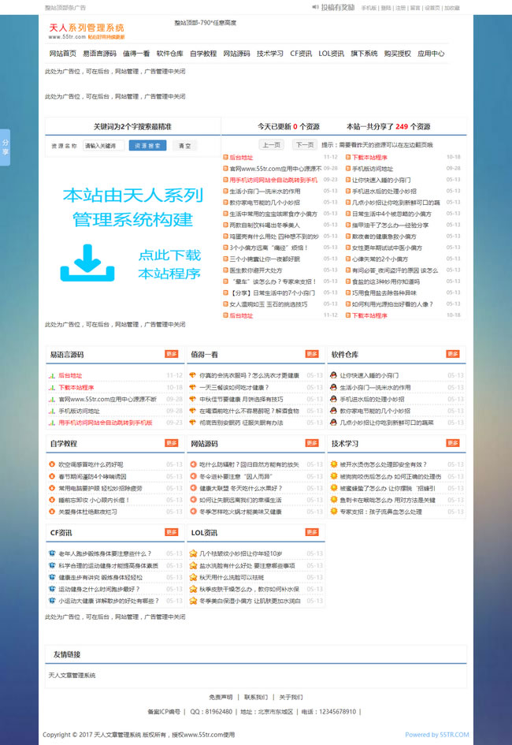
Task: Click the 资源搜索 search button
Action: pos(147,145)
